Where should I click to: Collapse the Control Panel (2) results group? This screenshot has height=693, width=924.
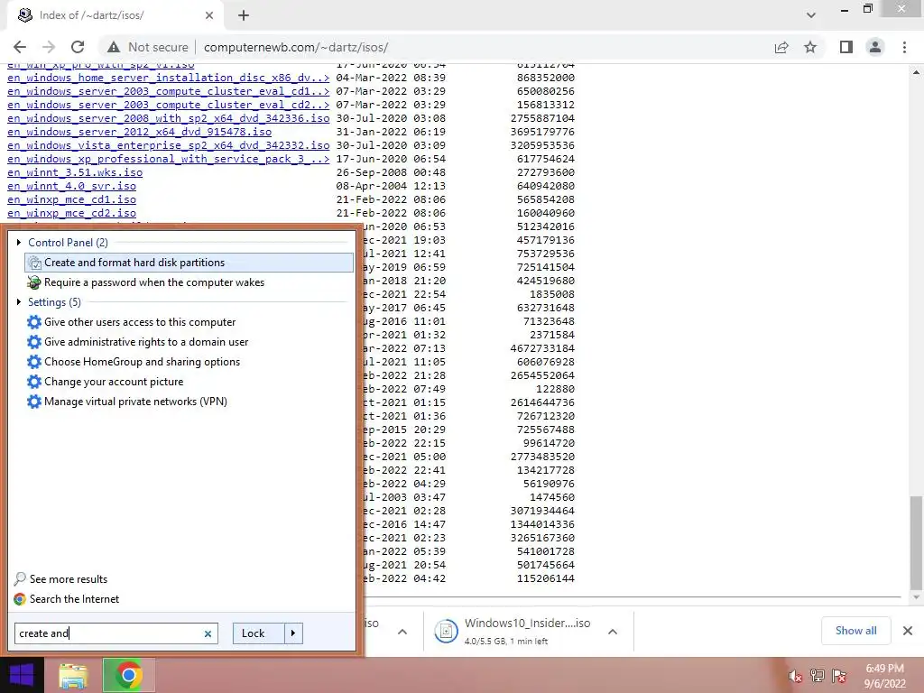[x=19, y=242]
